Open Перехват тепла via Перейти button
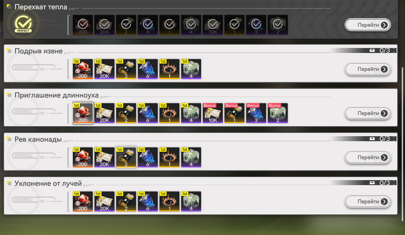Viewport: 405px width, 235px height. [x=368, y=25]
